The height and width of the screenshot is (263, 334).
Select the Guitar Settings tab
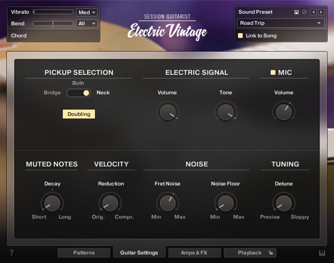pos(139,253)
